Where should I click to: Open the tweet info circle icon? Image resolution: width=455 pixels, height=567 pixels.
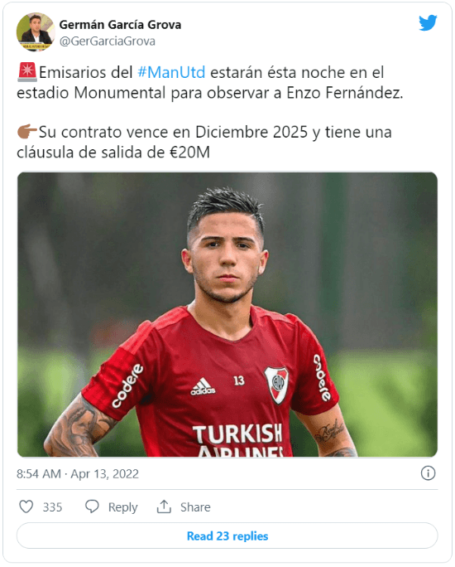(x=428, y=473)
